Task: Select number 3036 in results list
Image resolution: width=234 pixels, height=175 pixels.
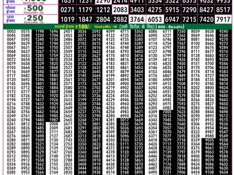Action: point(82,31)
